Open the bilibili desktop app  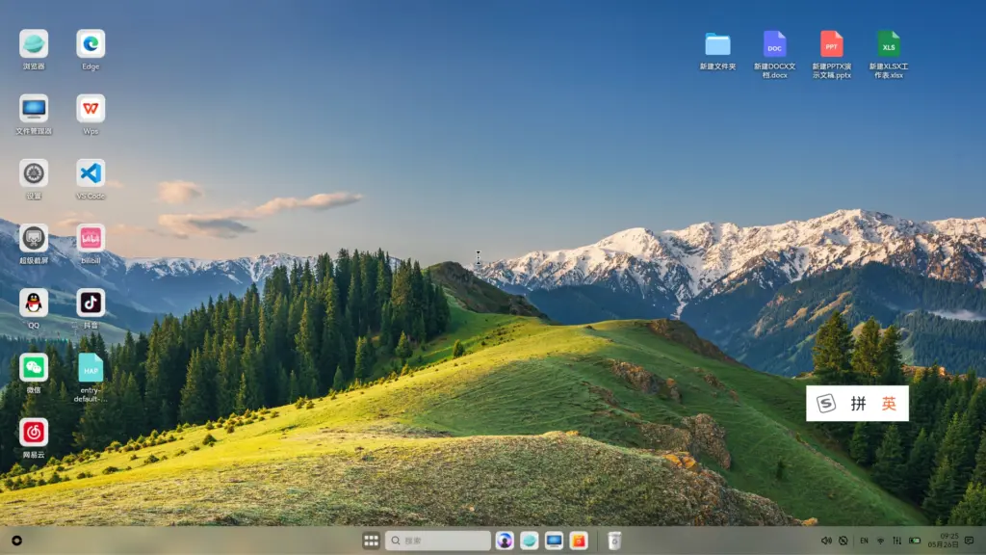(x=91, y=238)
